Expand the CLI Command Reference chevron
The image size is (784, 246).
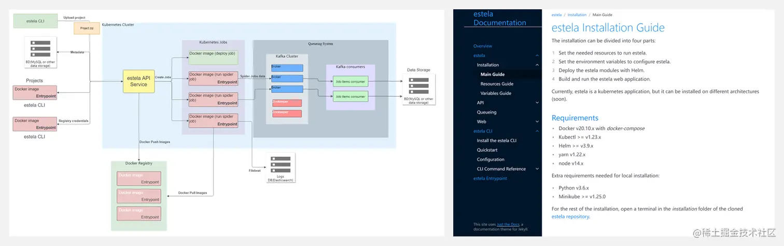(537, 169)
